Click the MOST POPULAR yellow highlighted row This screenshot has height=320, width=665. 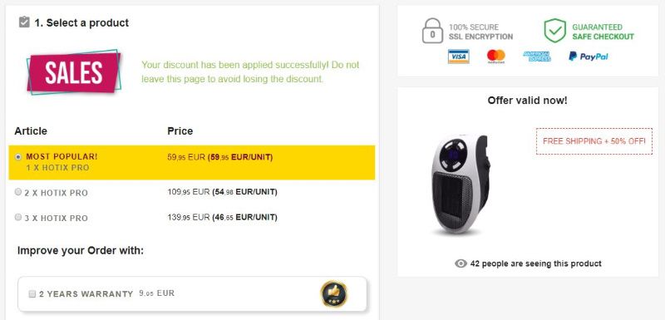[192, 162]
